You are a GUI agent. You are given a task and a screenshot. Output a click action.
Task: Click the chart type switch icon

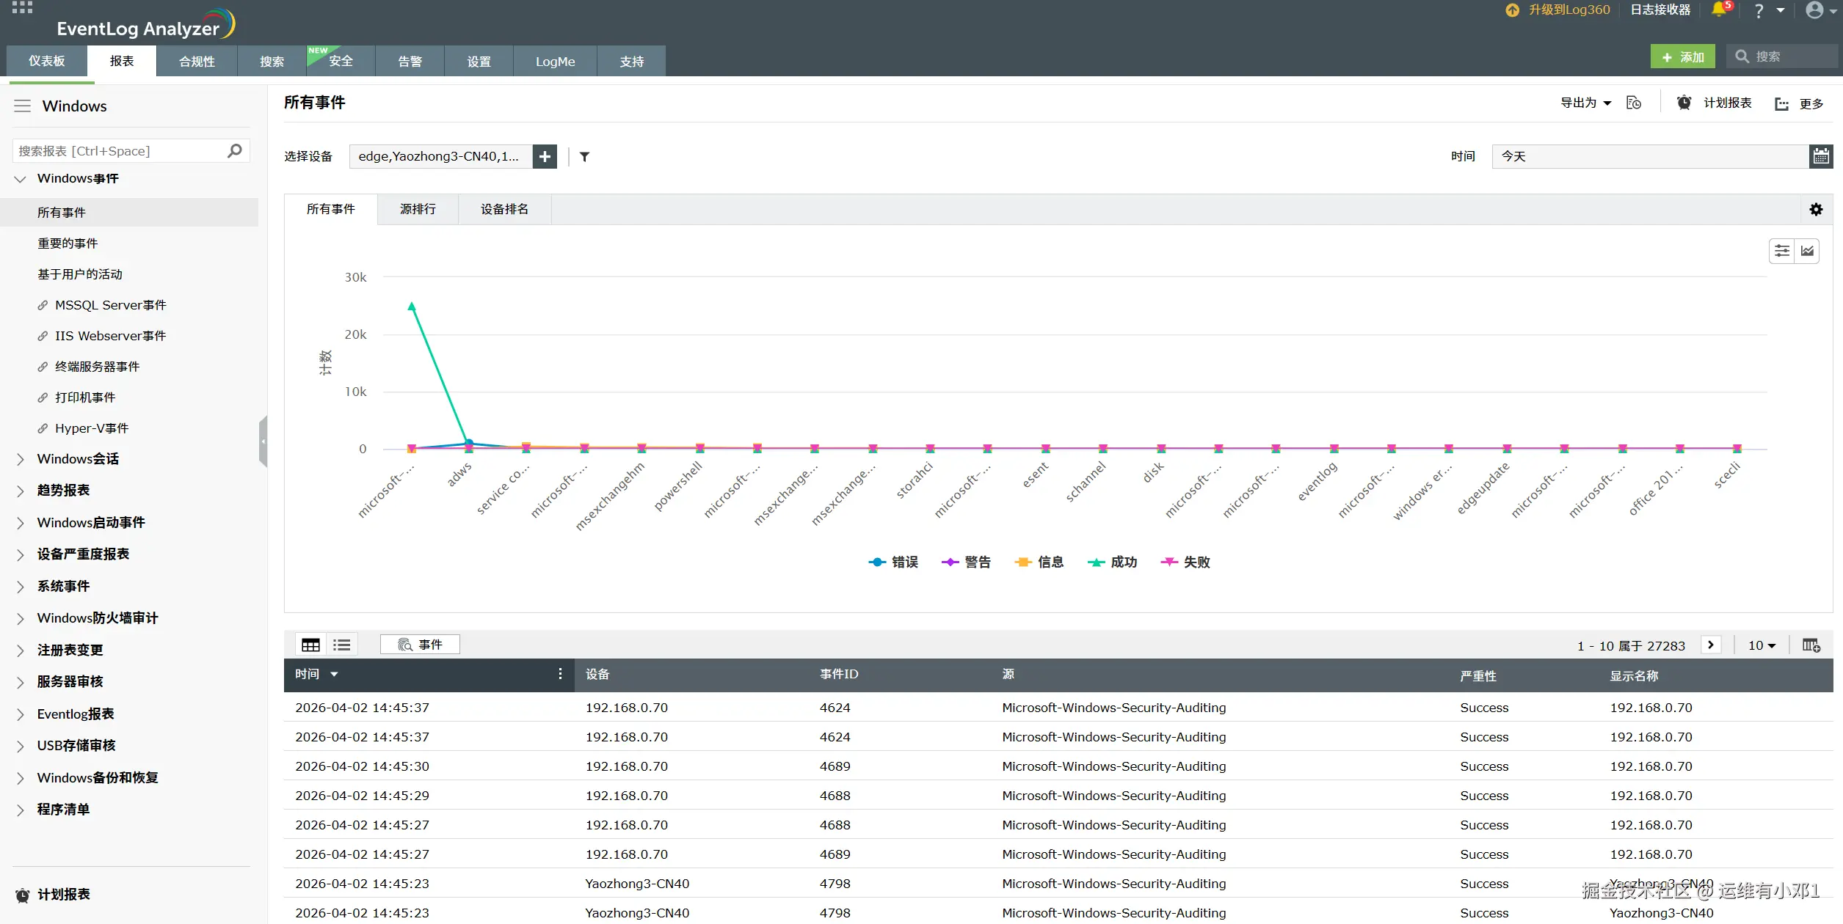1807,252
